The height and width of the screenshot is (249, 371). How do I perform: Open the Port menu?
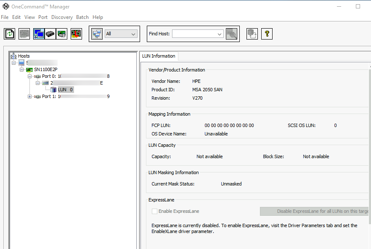pyautogui.click(x=43, y=17)
